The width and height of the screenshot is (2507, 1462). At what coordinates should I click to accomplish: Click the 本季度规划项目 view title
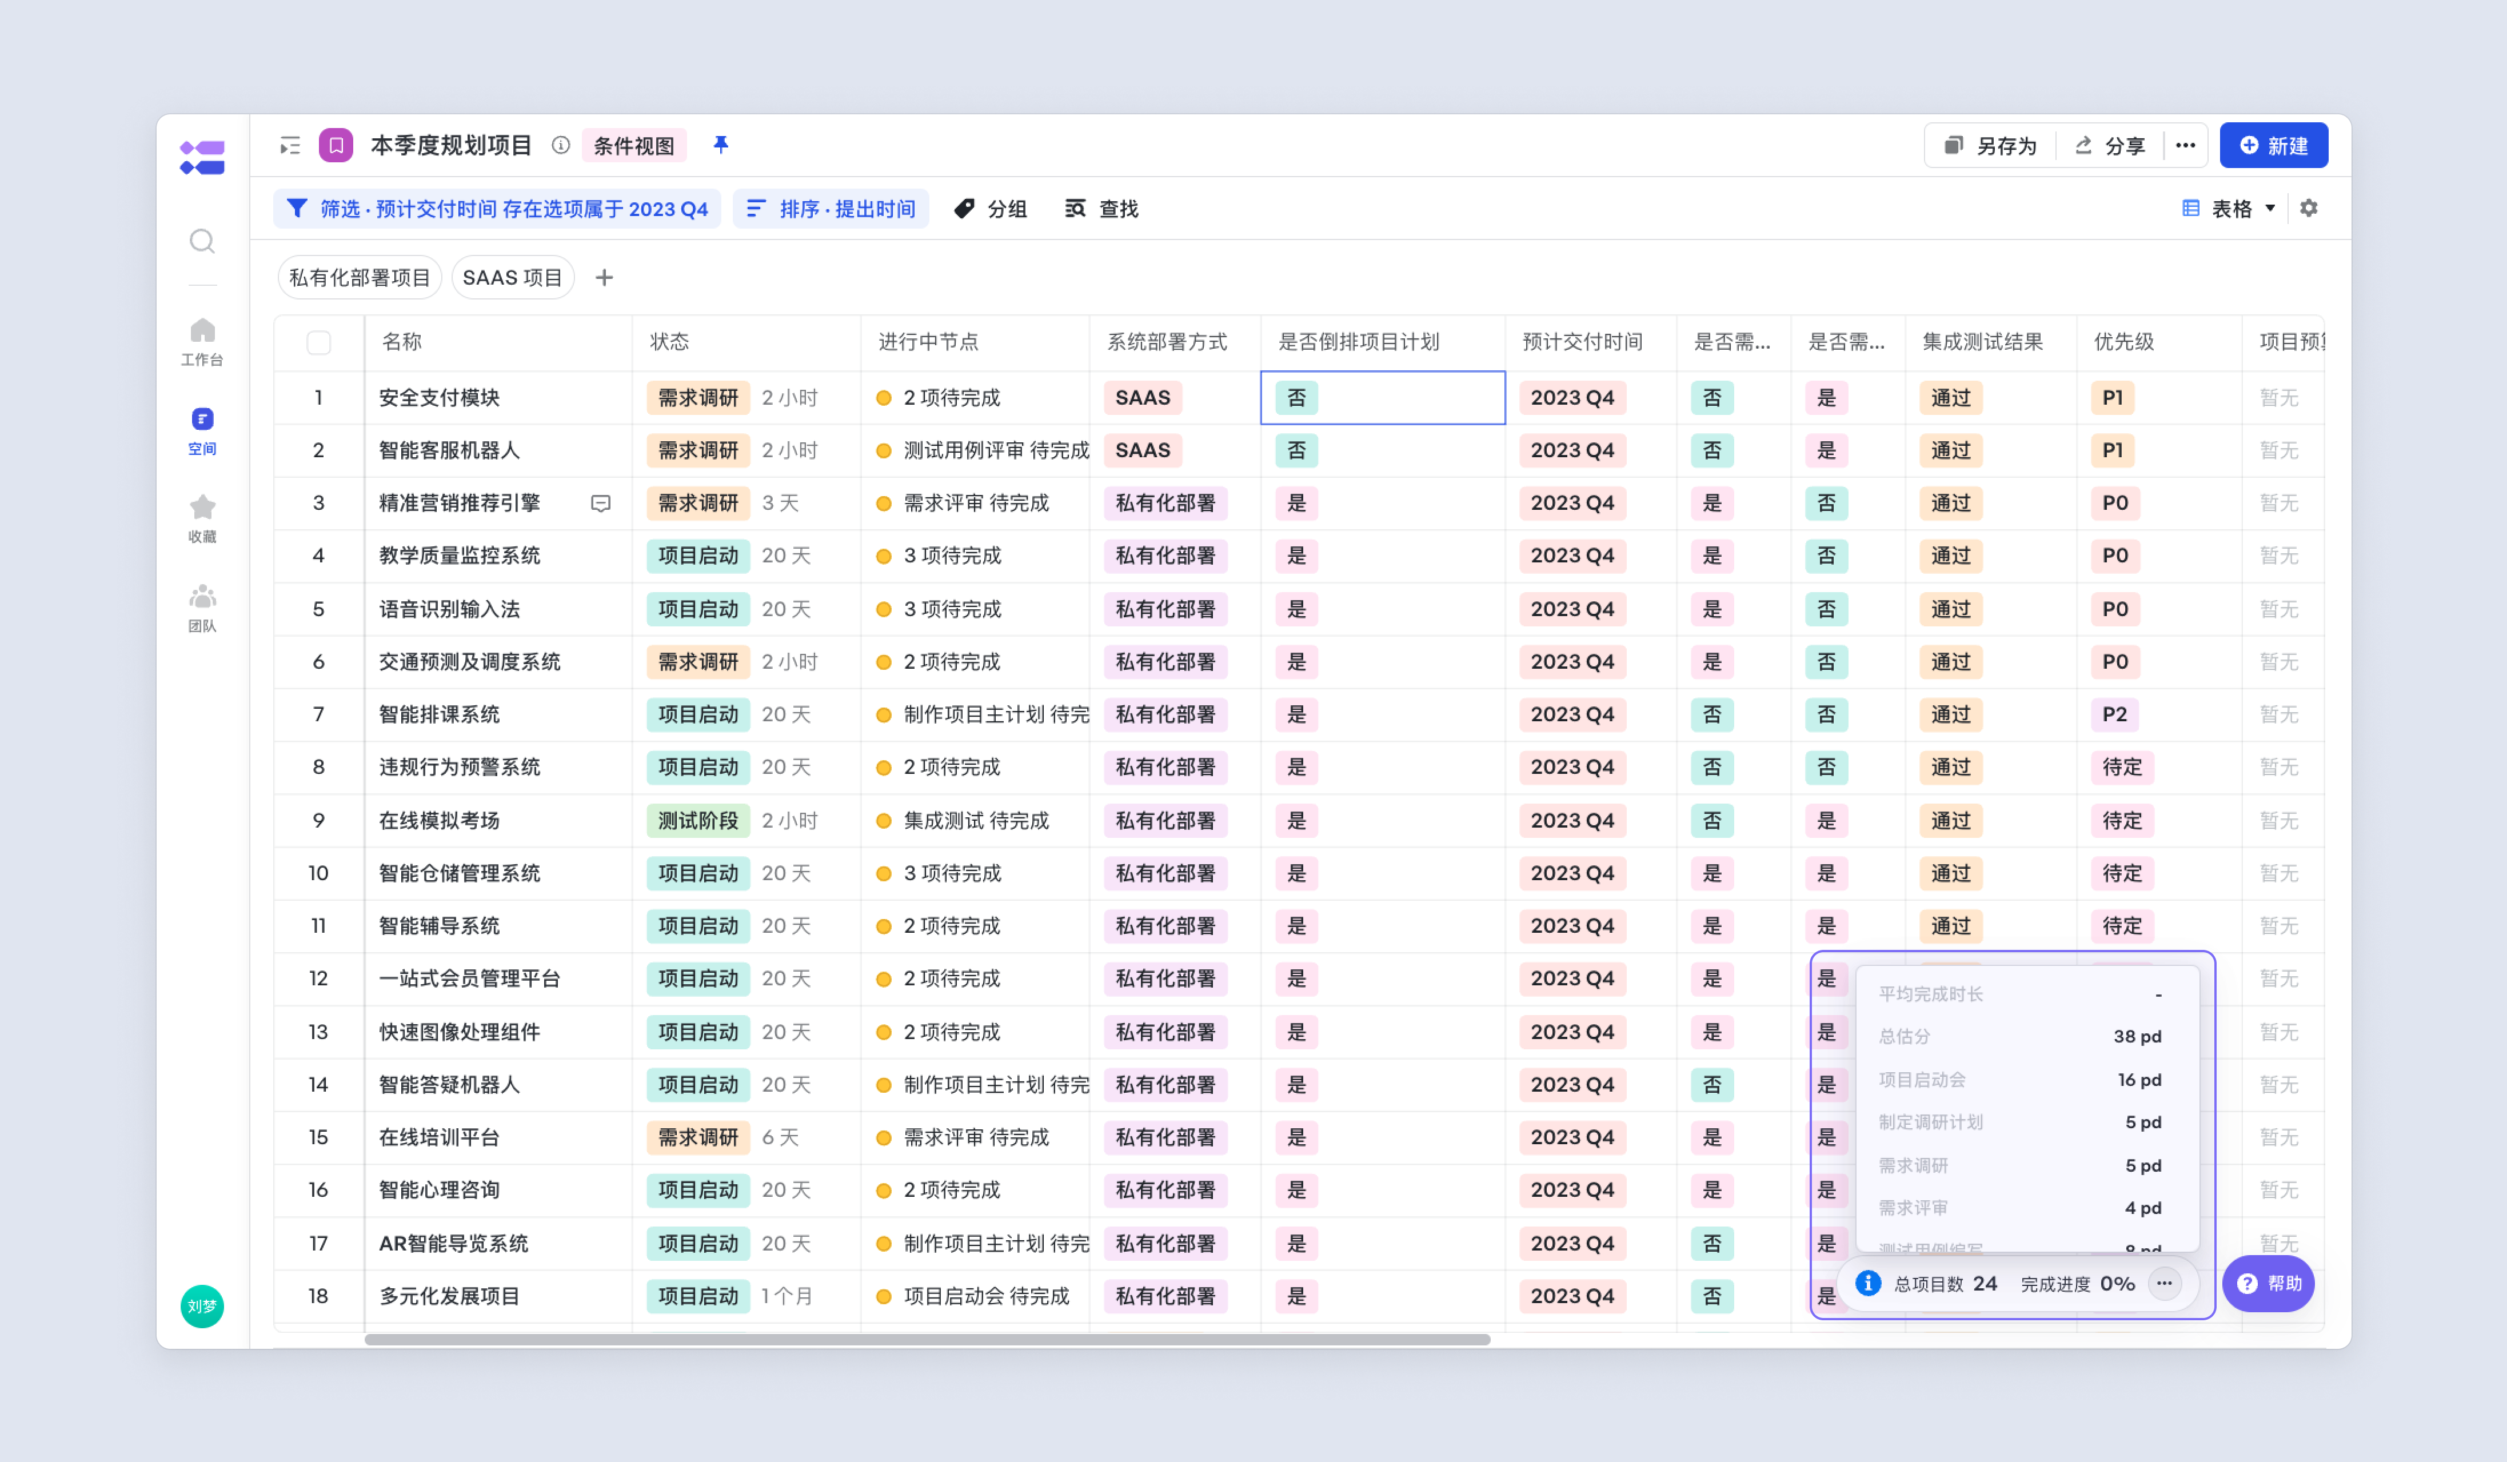(x=450, y=145)
